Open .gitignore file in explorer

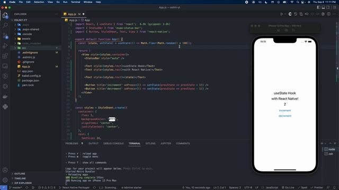click(x=28, y=62)
